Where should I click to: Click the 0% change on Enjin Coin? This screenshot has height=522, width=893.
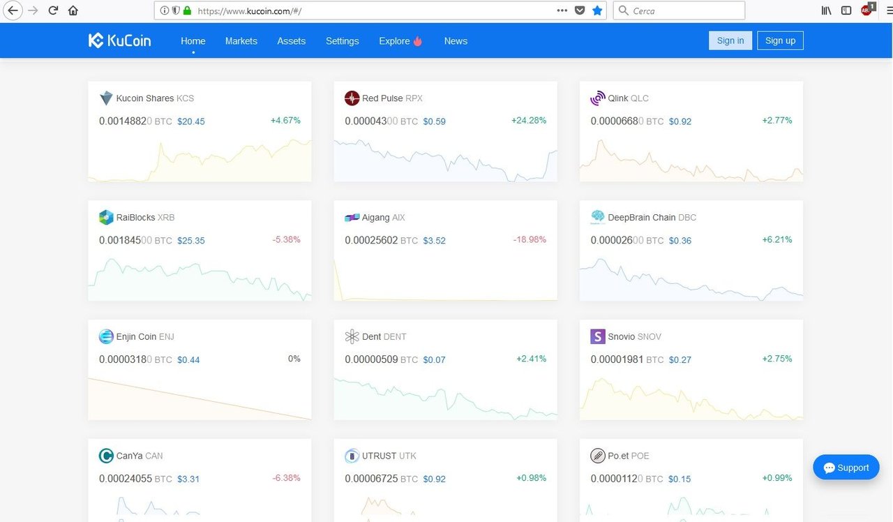(294, 359)
